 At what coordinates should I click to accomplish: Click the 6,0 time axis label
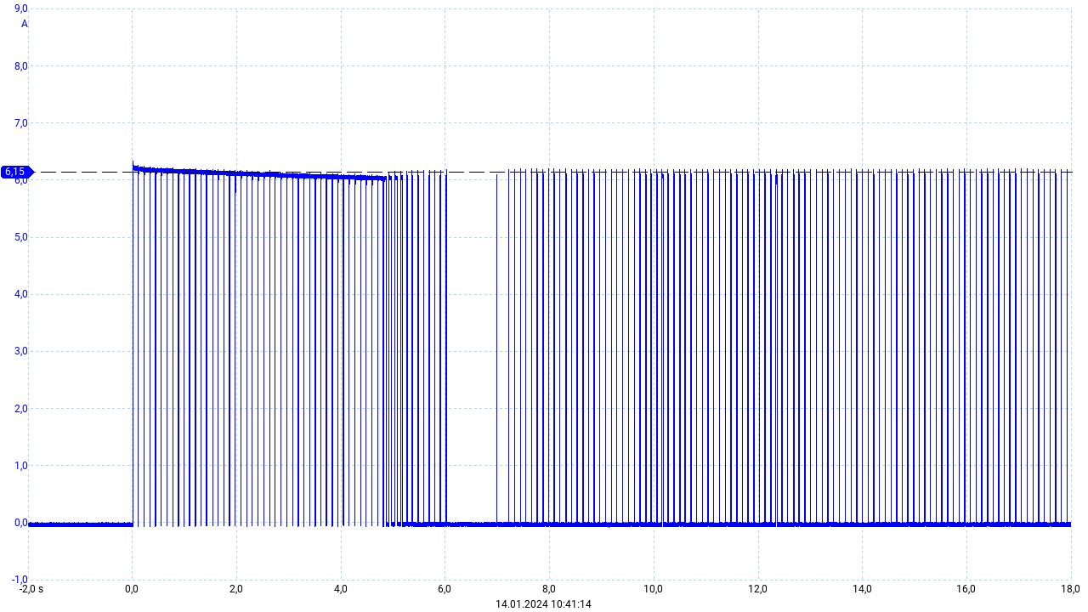[445, 588]
